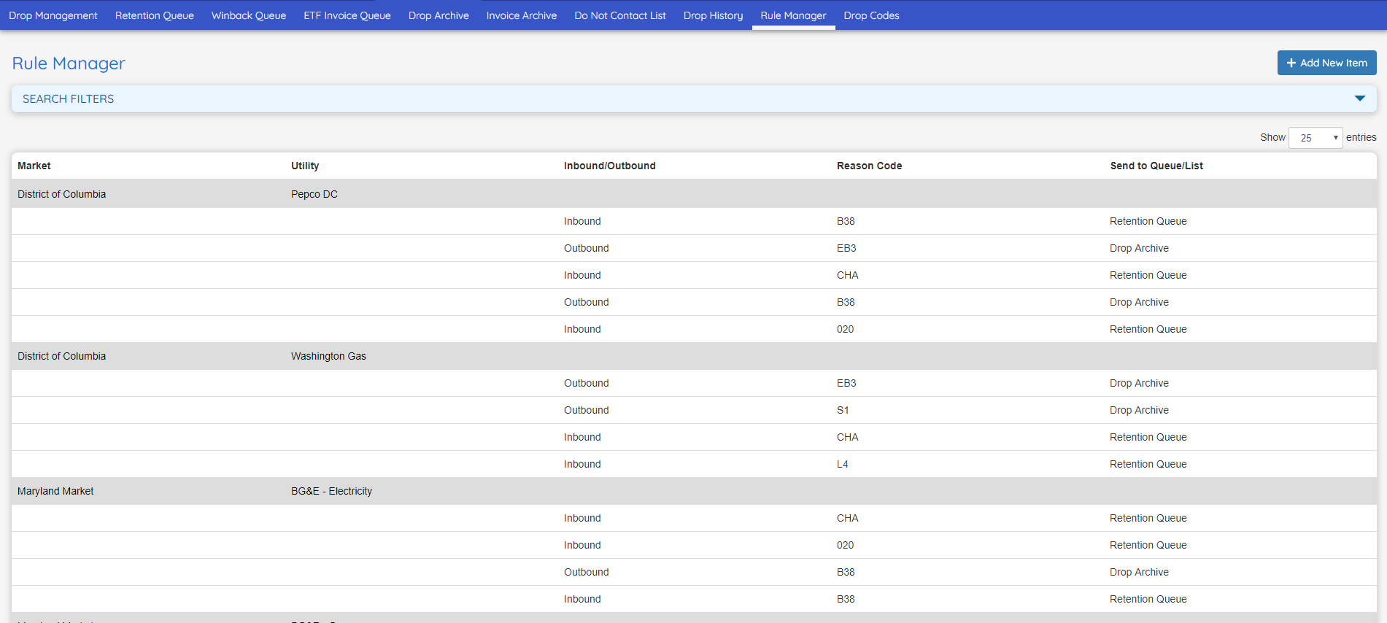The height and width of the screenshot is (623, 1387).
Task: Select the Rule Manager tab
Action: pyautogui.click(x=794, y=15)
